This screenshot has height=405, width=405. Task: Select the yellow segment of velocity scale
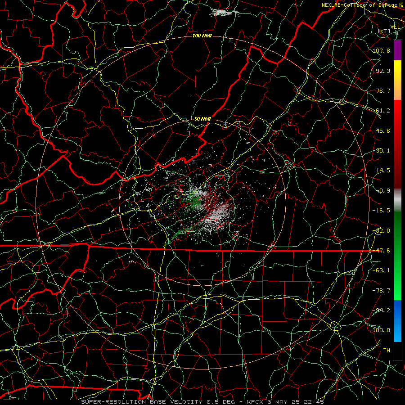(397, 80)
